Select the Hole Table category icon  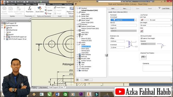(x=80, y=34)
